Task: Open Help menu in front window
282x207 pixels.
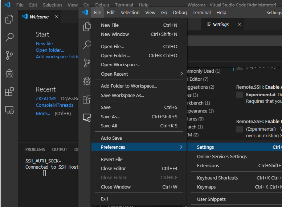Action: point(221,13)
